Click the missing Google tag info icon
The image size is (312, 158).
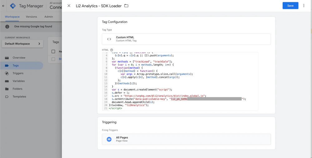7,26
